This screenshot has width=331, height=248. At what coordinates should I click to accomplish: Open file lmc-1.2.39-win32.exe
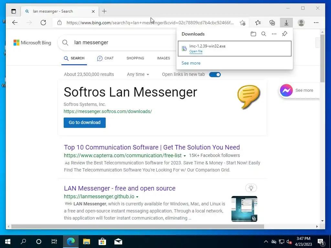[x=196, y=51]
